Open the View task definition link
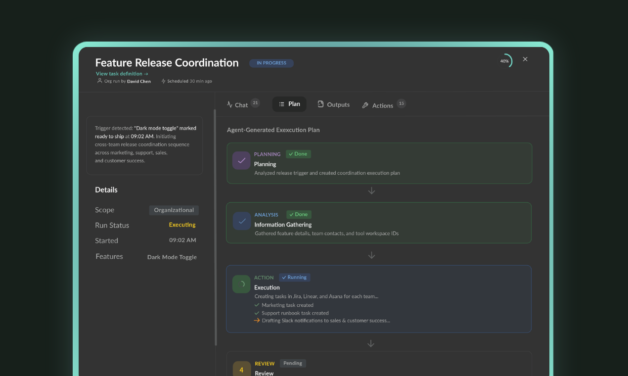The width and height of the screenshot is (628, 376). click(121, 73)
